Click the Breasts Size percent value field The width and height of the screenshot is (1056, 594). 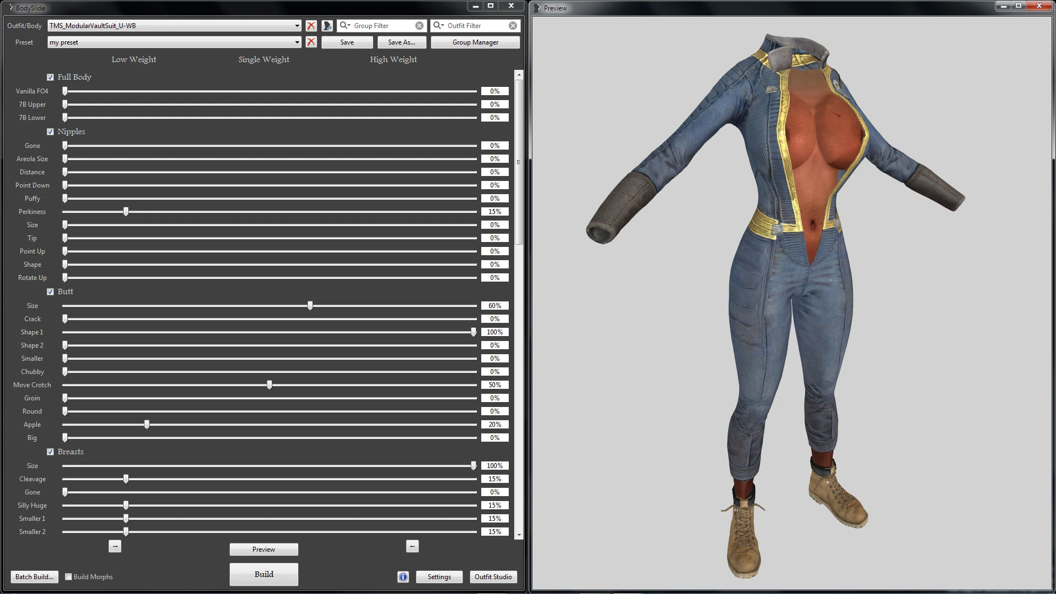[x=495, y=466]
